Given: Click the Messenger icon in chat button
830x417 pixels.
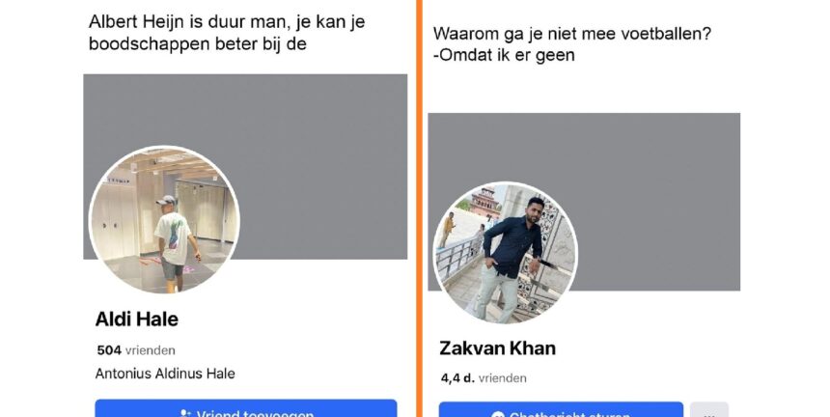Looking at the screenshot, I should (498, 414).
